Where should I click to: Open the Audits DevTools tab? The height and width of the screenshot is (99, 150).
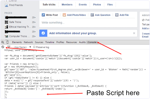point(82,42)
